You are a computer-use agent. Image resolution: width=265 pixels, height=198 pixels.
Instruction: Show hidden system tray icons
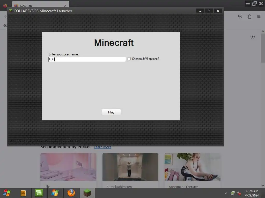226,193
